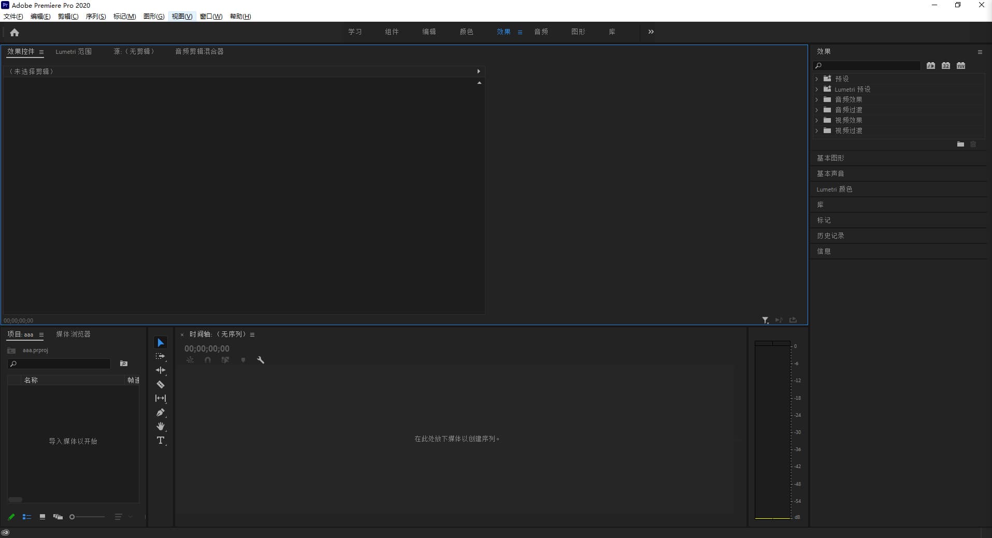The image size is (992, 538).
Task: Switch project panel to Freeform view
Action: 57,517
